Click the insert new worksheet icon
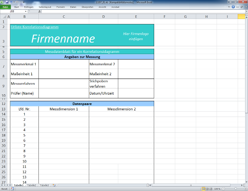 54,185
